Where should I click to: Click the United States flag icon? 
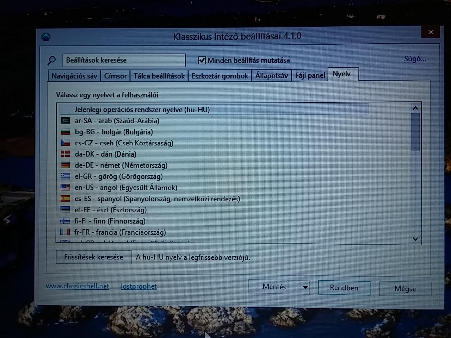[65, 187]
